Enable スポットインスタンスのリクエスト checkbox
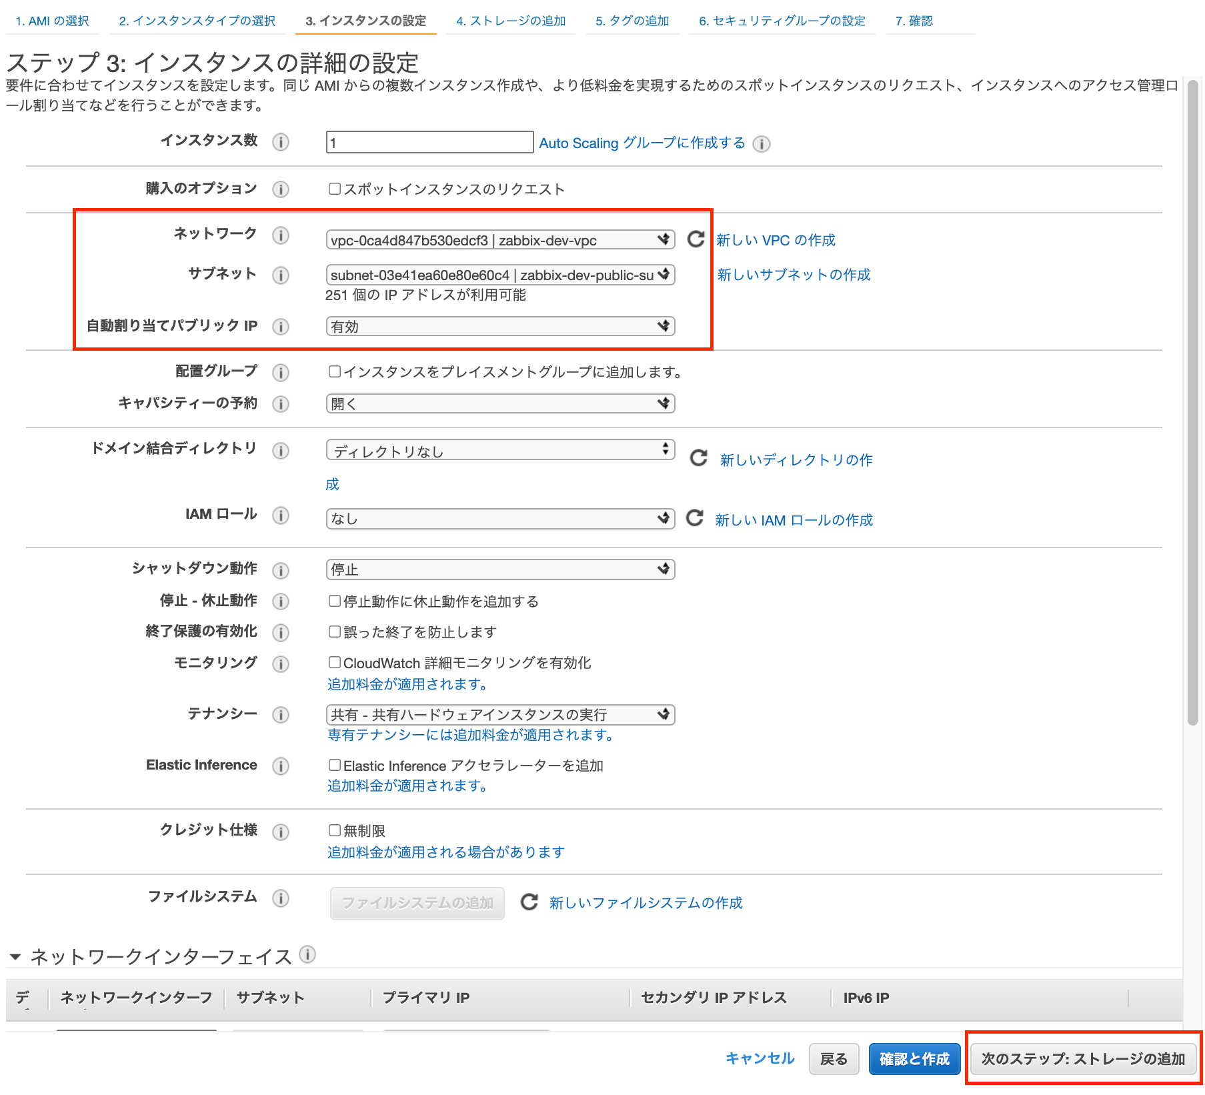1205x1095 pixels. click(335, 189)
